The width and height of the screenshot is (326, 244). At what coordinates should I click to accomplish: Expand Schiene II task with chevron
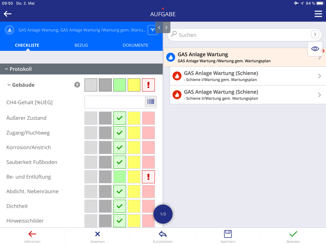320,95
